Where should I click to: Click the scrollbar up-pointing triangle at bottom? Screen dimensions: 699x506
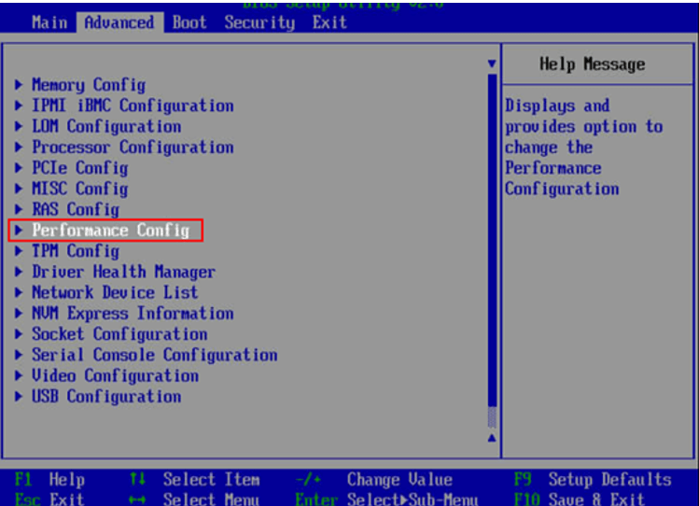[492, 438]
